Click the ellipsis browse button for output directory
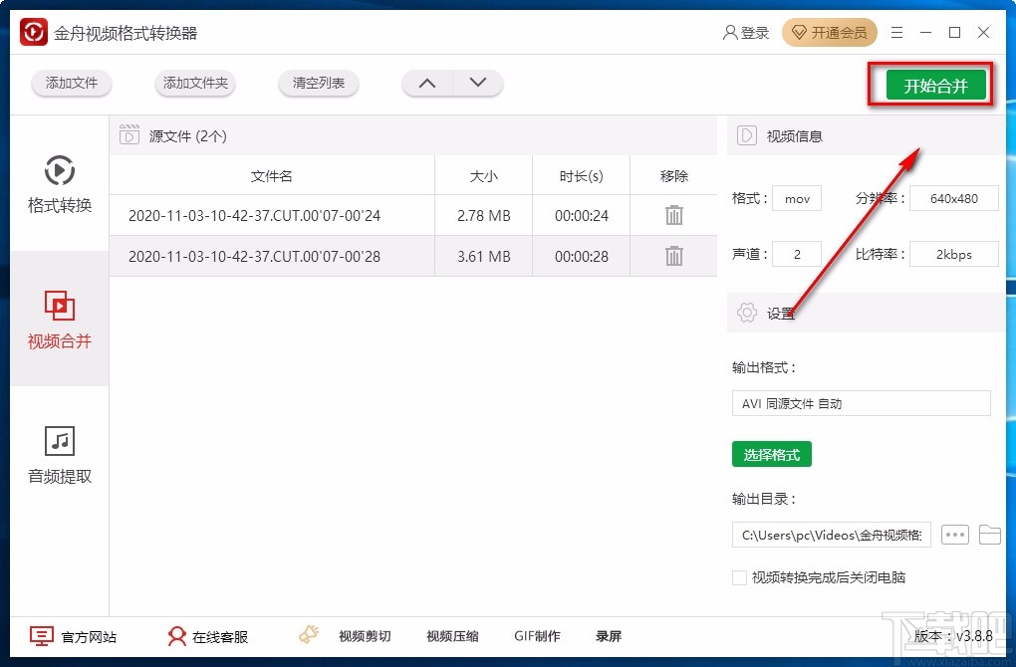 click(954, 535)
